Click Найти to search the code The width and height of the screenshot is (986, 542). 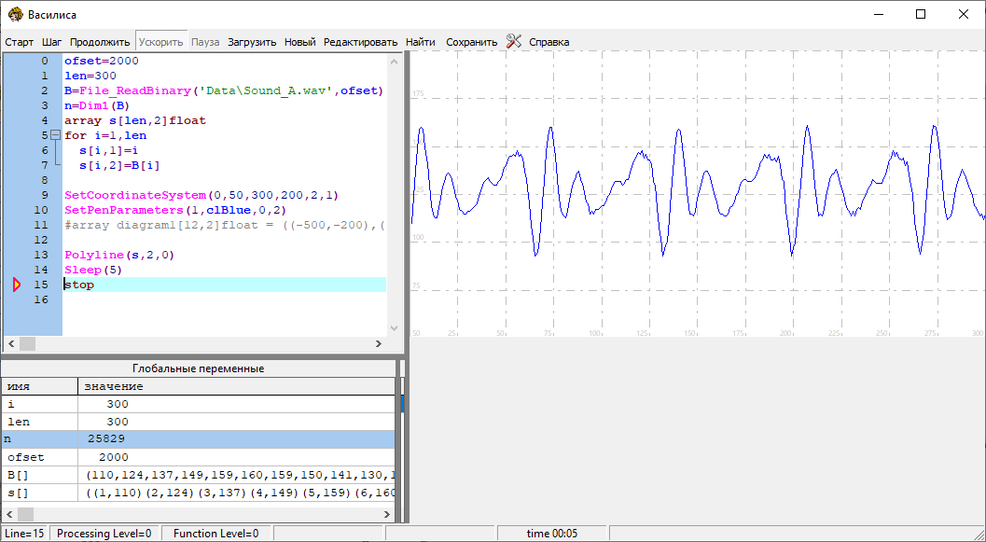pos(421,42)
